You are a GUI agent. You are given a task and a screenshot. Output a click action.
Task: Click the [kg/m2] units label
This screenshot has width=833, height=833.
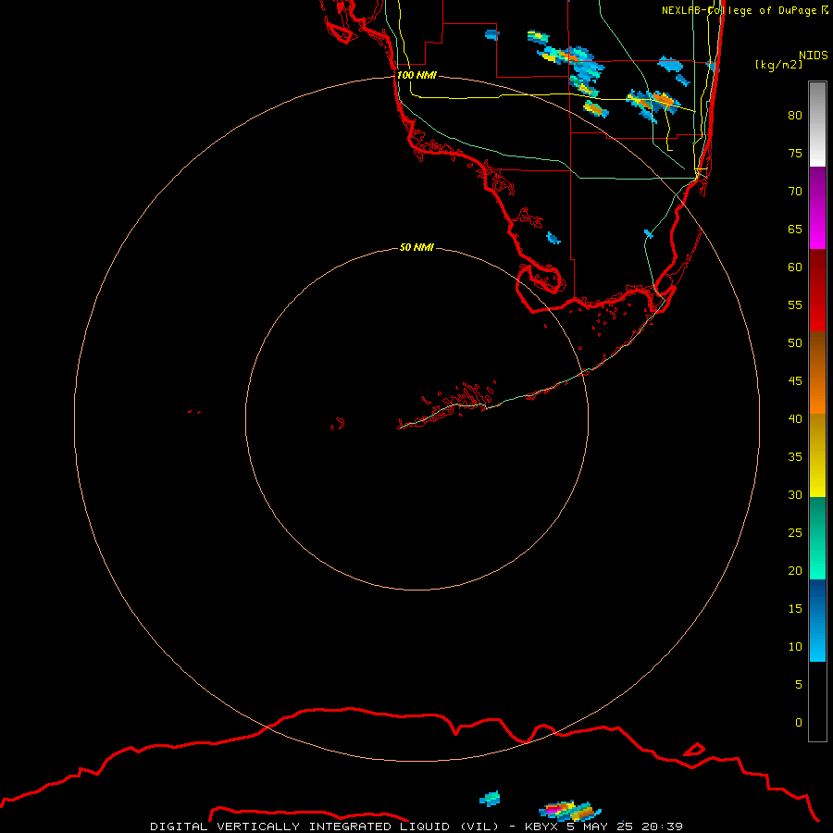(778, 65)
